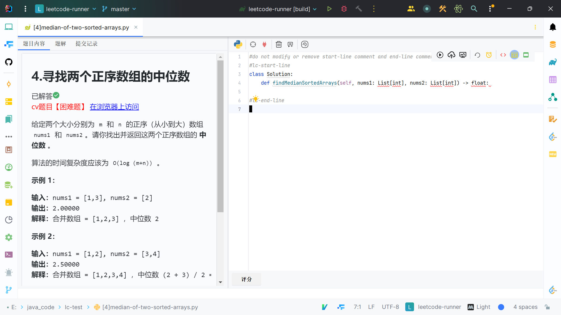
Task: Open the Bookmarks tool window from the left sidebar
Action: (9, 119)
